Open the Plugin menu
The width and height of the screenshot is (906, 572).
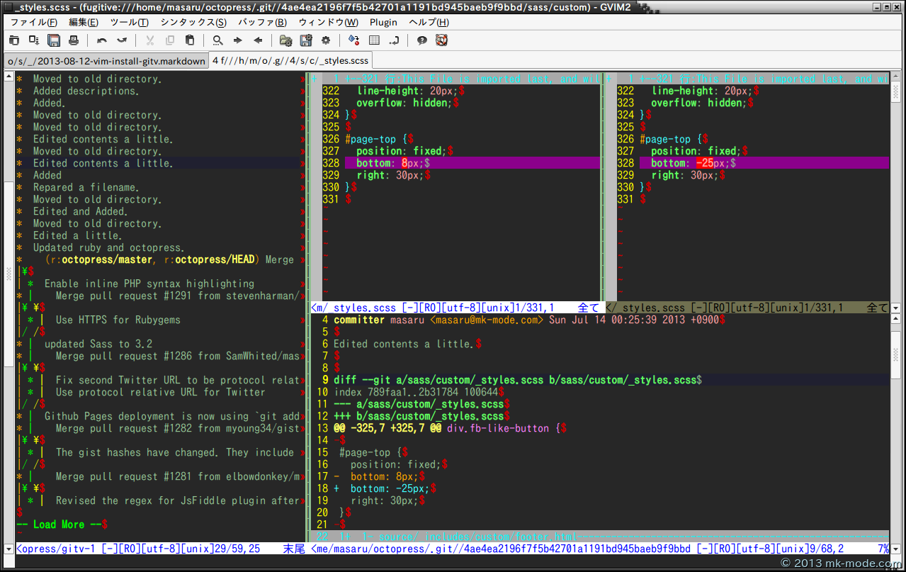point(383,22)
